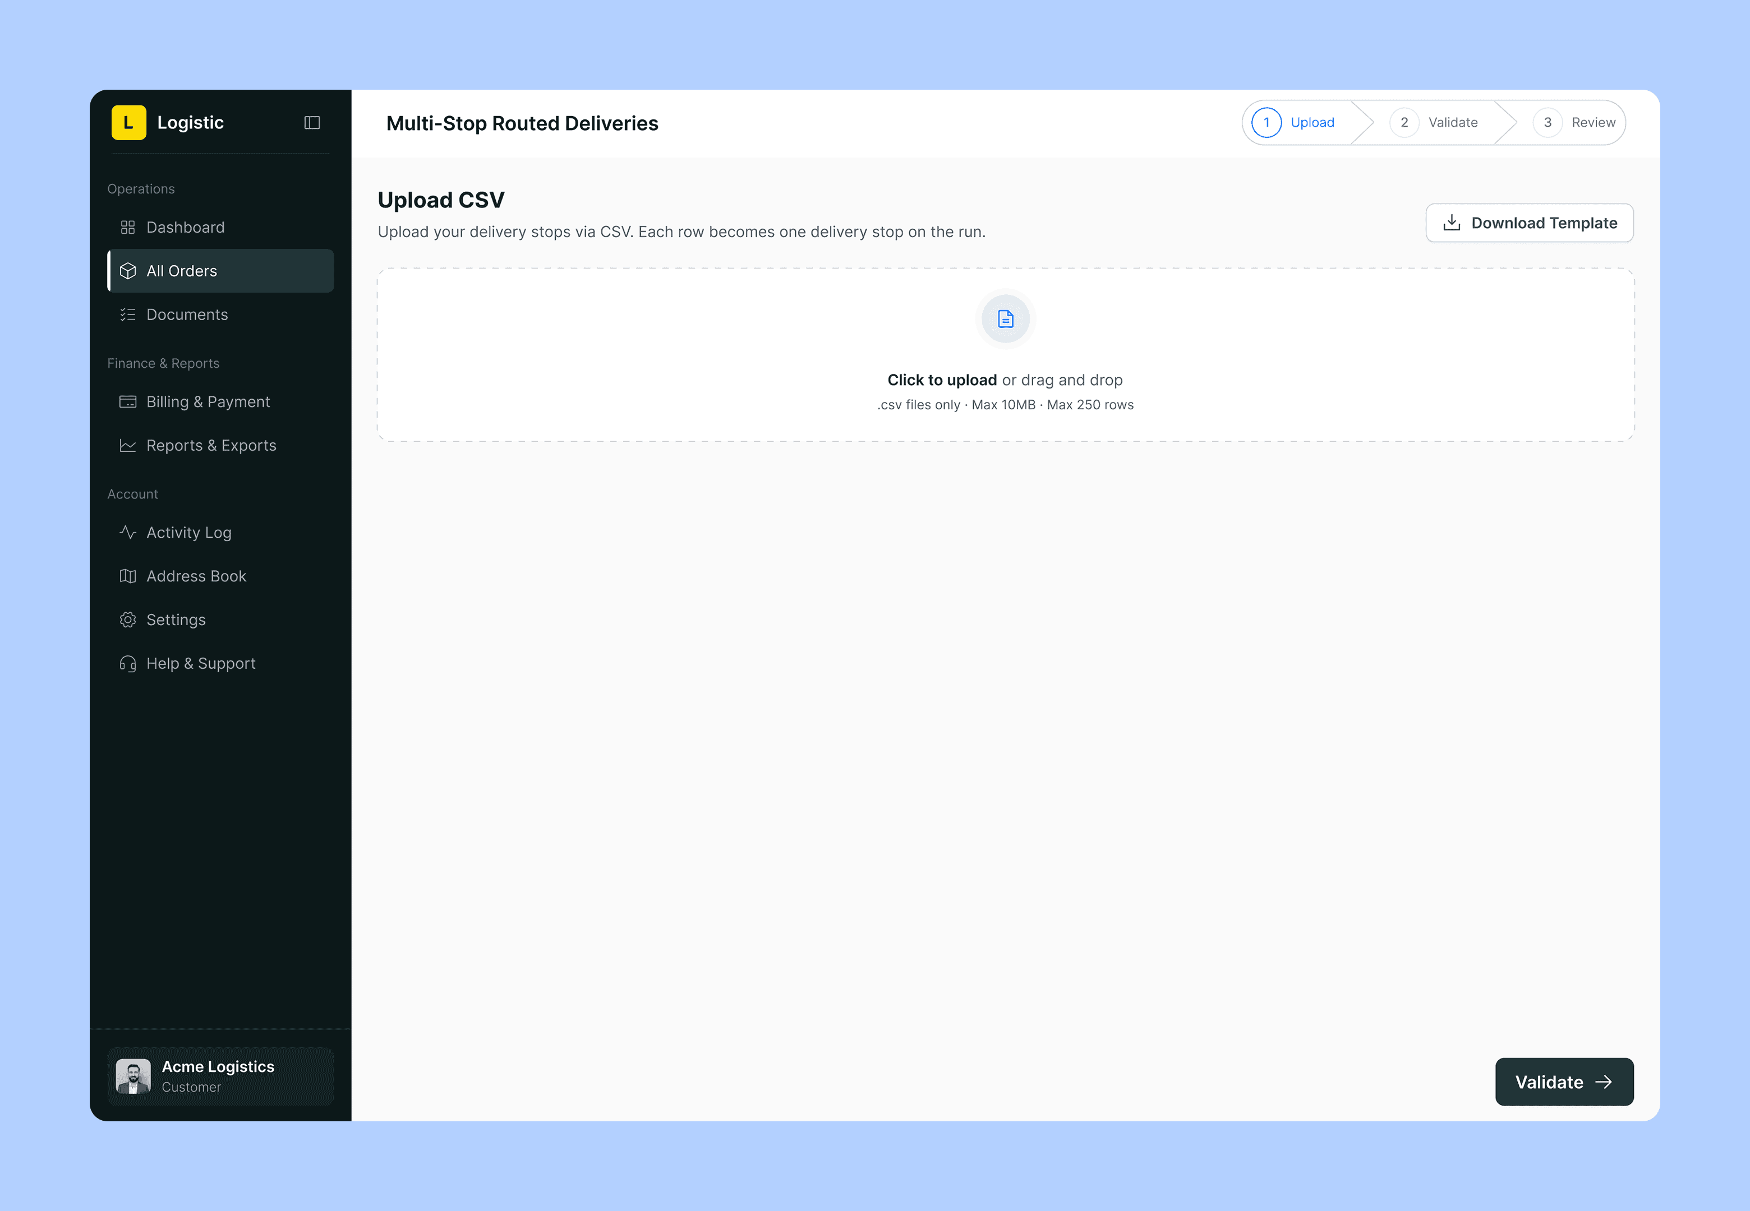Click the Acme Logistics avatar photo
The image size is (1750, 1211).
point(133,1076)
